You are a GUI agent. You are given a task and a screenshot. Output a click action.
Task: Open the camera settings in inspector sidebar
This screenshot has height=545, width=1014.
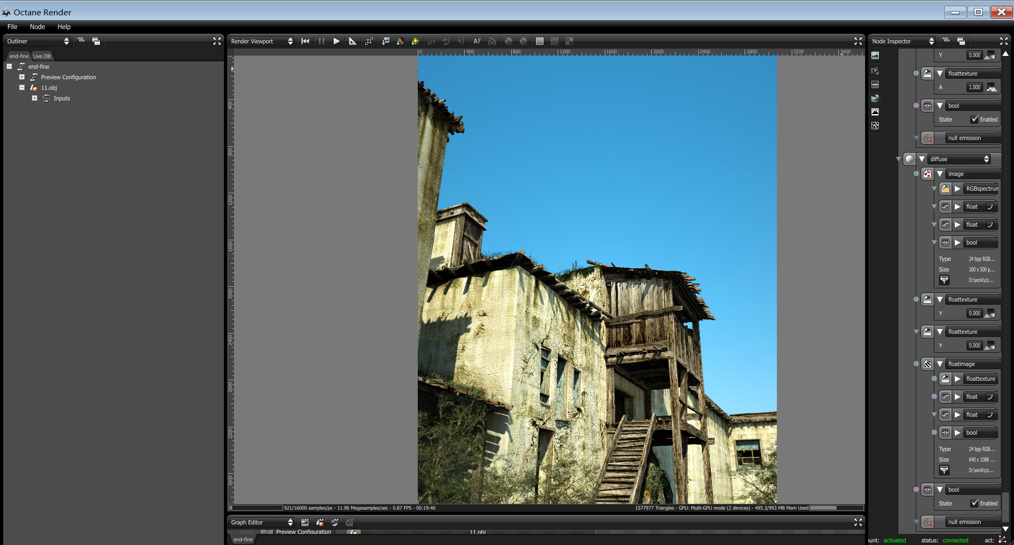[875, 70]
